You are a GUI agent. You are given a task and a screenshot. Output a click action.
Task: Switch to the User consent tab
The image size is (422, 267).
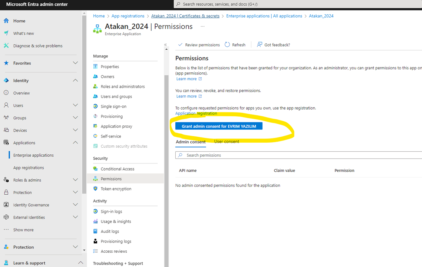tap(226, 142)
